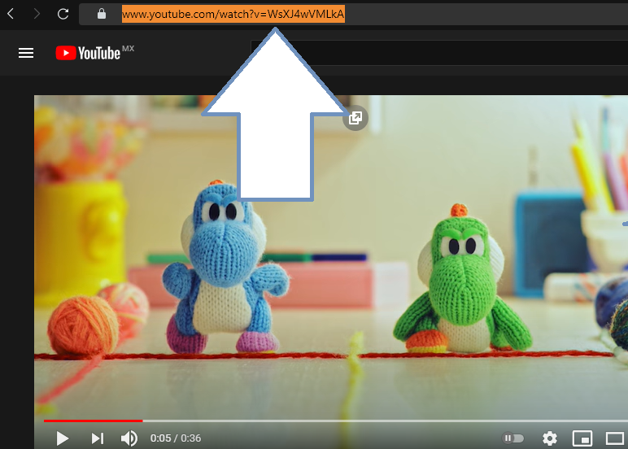Open the YouTube hamburger guide menu
Viewport: 628px width, 449px height.
[26, 53]
